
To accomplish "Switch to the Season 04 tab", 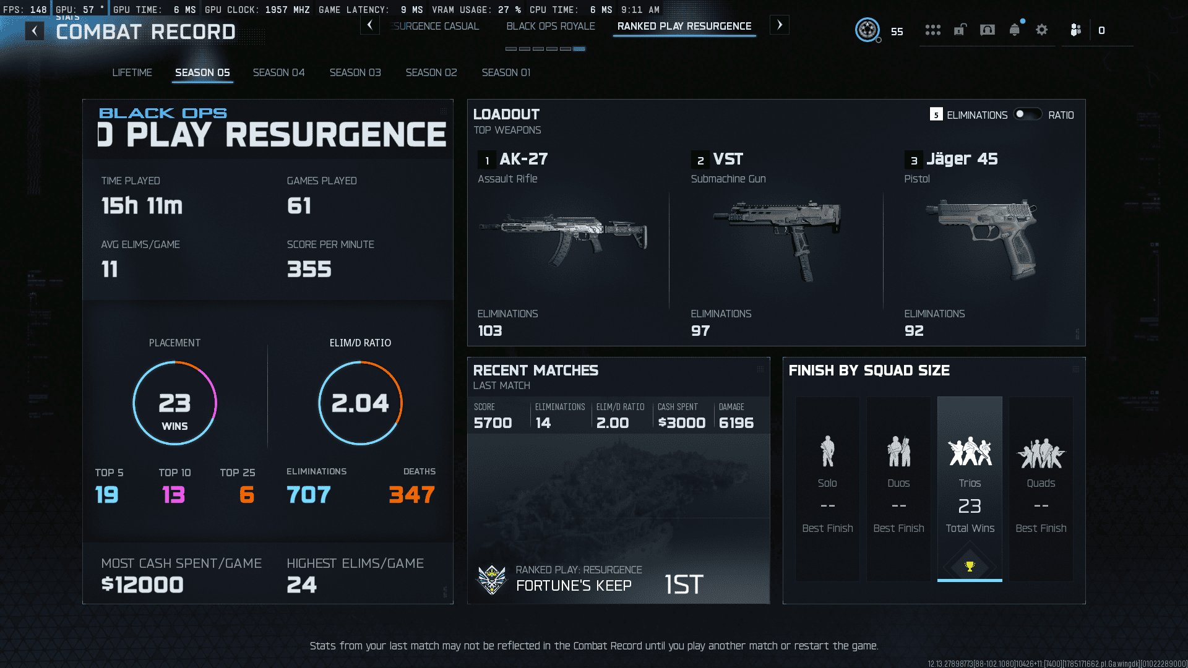I will click(x=279, y=72).
